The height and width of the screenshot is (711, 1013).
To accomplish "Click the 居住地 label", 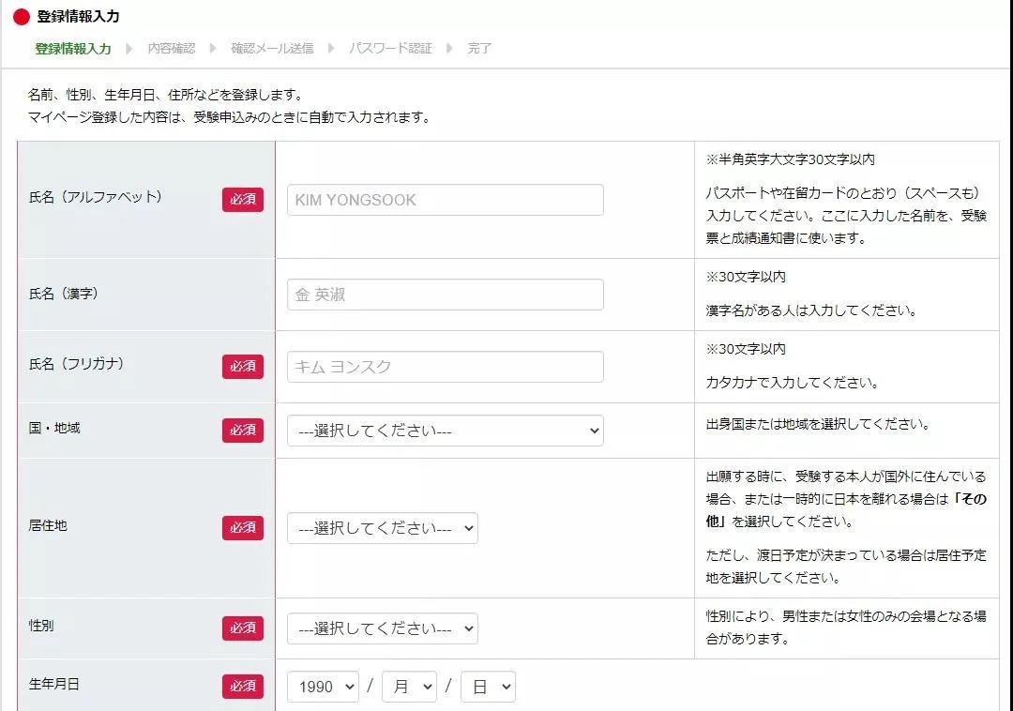I will click(48, 525).
